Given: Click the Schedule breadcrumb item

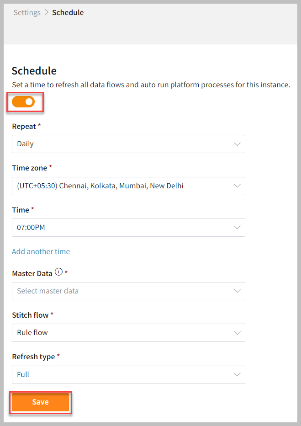Looking at the screenshot, I should 68,13.
